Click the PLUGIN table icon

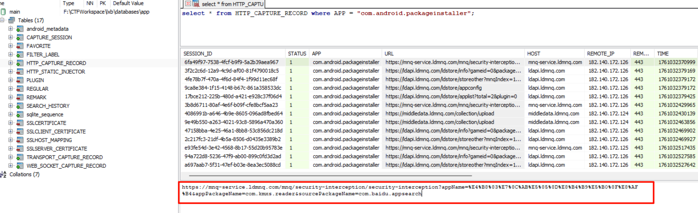click(x=20, y=80)
